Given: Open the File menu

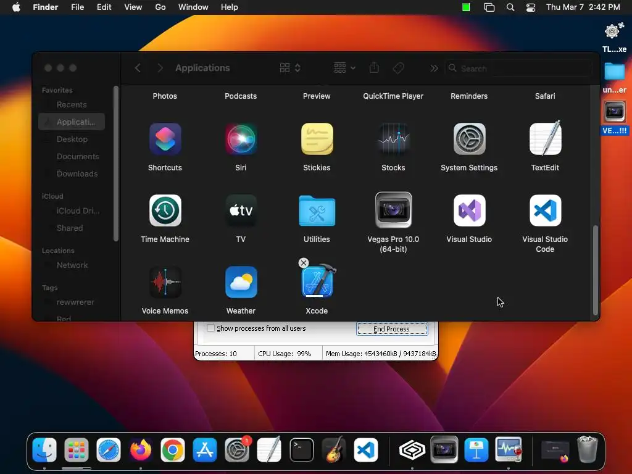Looking at the screenshot, I should point(77,7).
